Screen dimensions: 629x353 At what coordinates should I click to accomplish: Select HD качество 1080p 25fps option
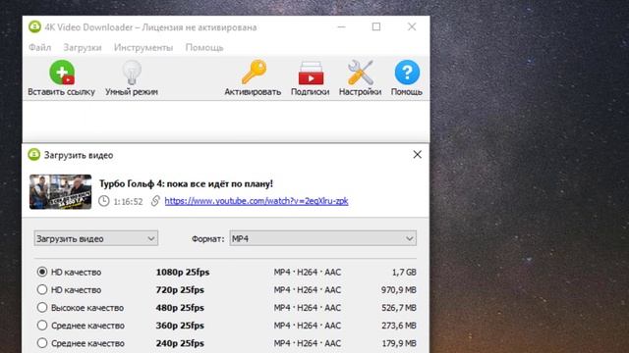coord(42,272)
